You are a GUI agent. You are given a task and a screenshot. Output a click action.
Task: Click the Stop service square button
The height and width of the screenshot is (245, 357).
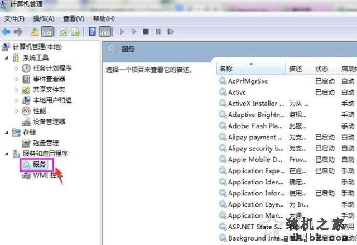point(146,31)
